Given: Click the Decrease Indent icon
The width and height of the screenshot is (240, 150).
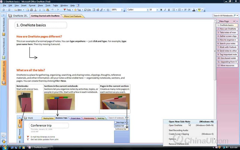Looking at the screenshot, I should pos(185,10).
